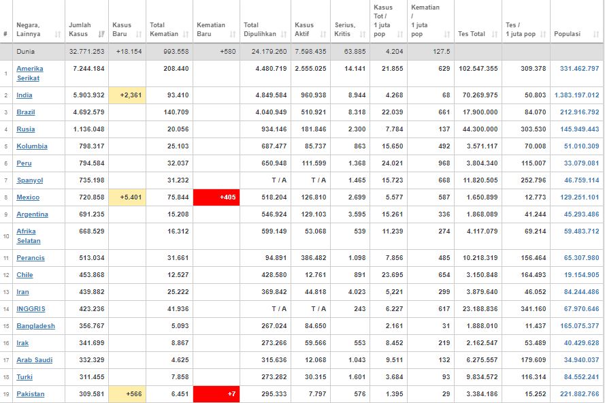Open the Chile country link
The image size is (605, 403).
(24, 274)
